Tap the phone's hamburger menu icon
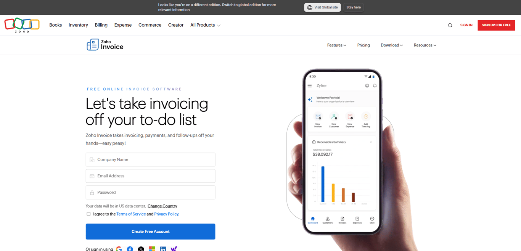This screenshot has width=521, height=251. pos(310,86)
